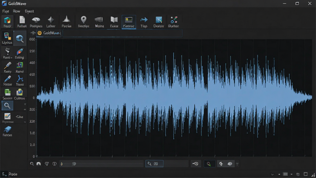Click the chart picture icon in sidebar
The height and width of the screenshot is (178, 316).
pyautogui.click(x=7, y=117)
